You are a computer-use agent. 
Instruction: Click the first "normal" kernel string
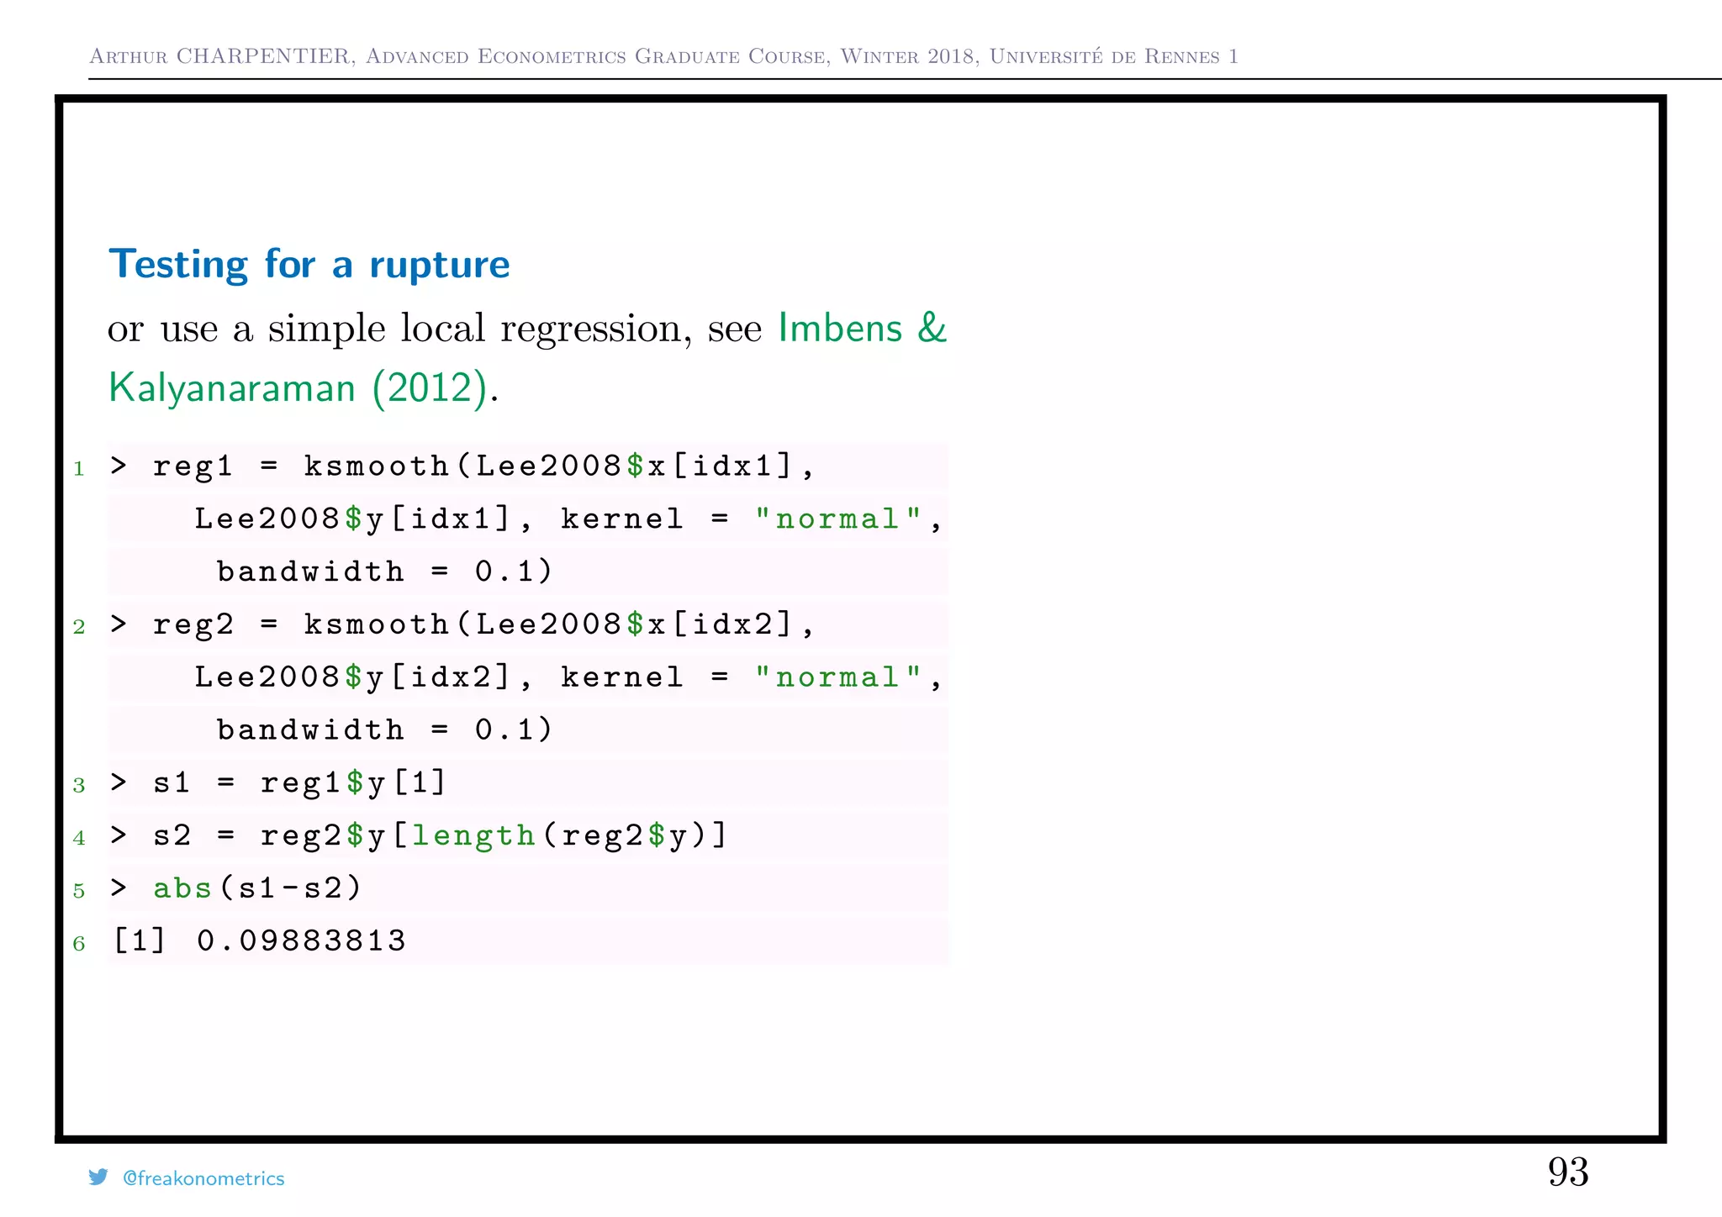tap(837, 519)
